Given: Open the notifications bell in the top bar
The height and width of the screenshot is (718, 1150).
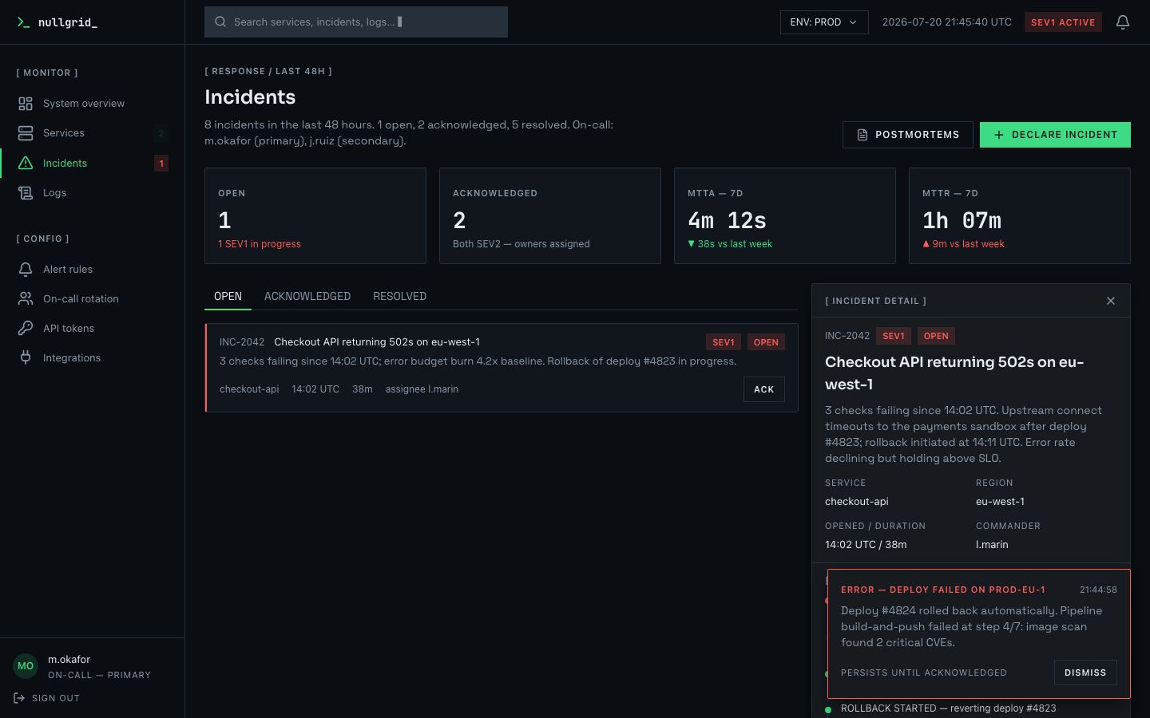Looking at the screenshot, I should tap(1123, 22).
